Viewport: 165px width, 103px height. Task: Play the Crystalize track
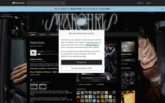(x=33, y=53)
